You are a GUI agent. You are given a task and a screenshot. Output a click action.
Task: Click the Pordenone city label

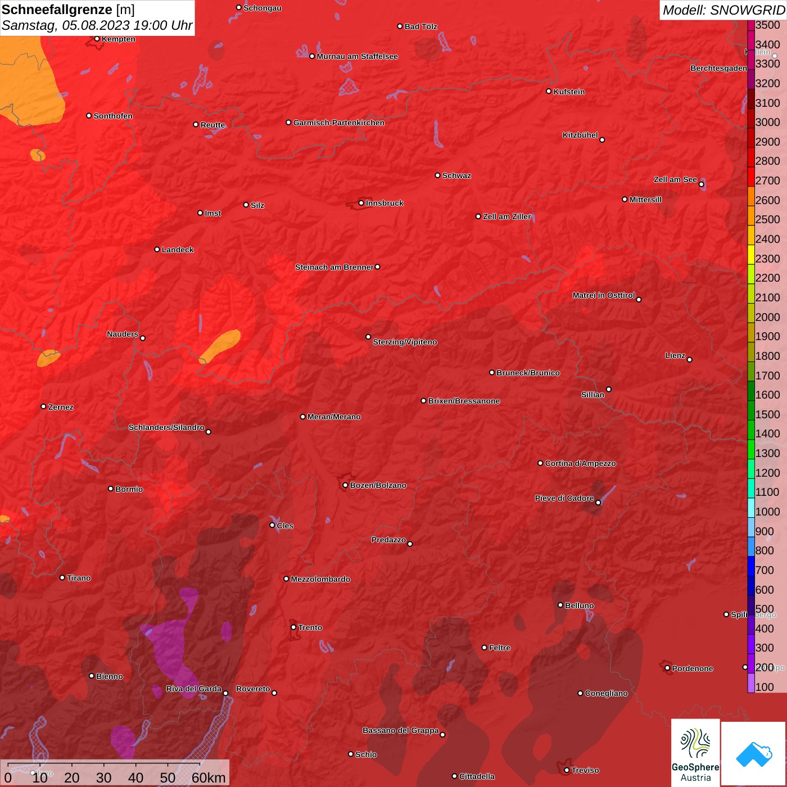692,668
